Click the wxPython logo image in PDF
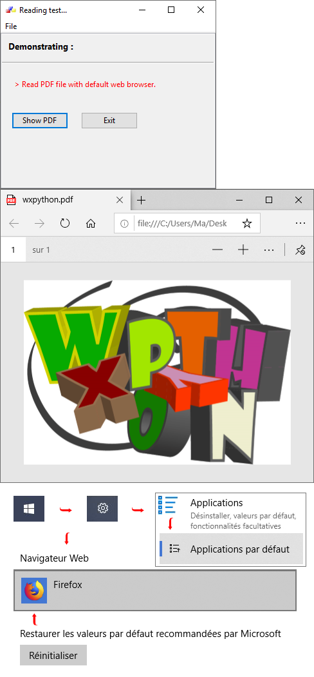 [x=157, y=372]
